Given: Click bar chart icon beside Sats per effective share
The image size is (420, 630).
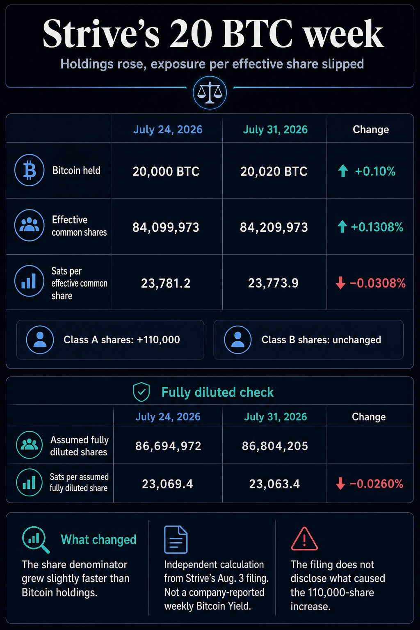Looking at the screenshot, I should pos(29,281).
